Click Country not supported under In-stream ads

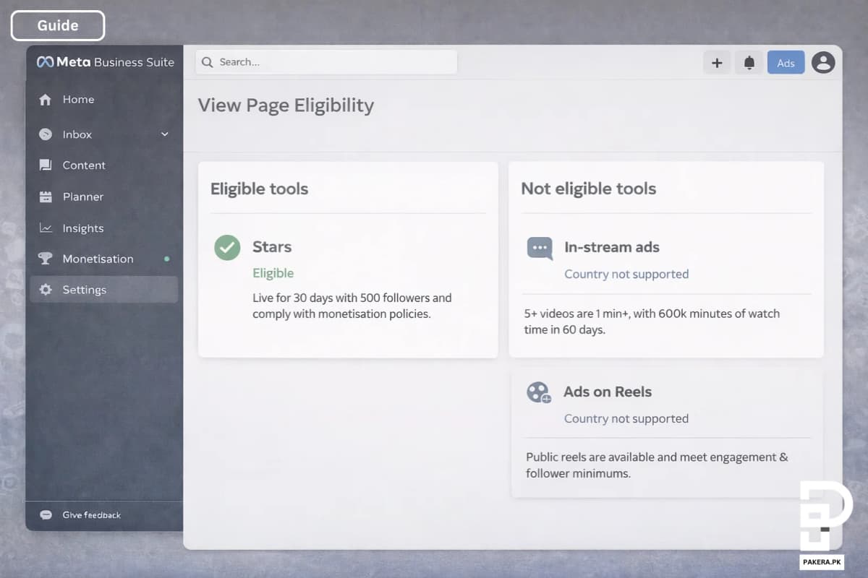click(626, 274)
